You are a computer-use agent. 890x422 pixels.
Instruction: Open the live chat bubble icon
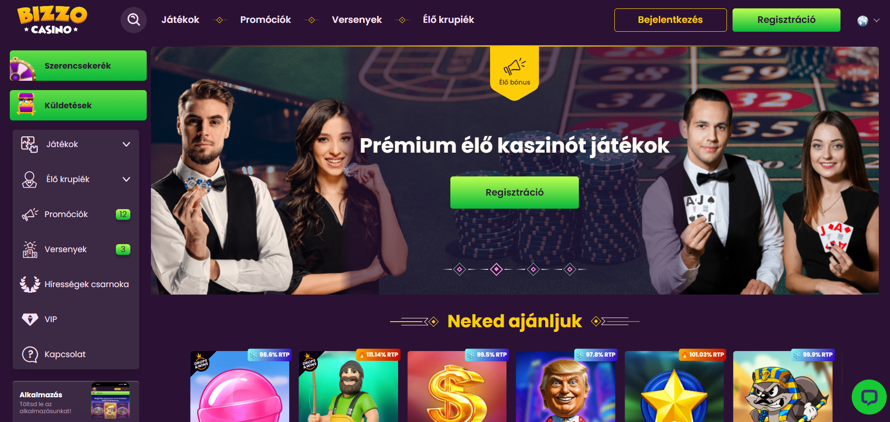[869, 397]
